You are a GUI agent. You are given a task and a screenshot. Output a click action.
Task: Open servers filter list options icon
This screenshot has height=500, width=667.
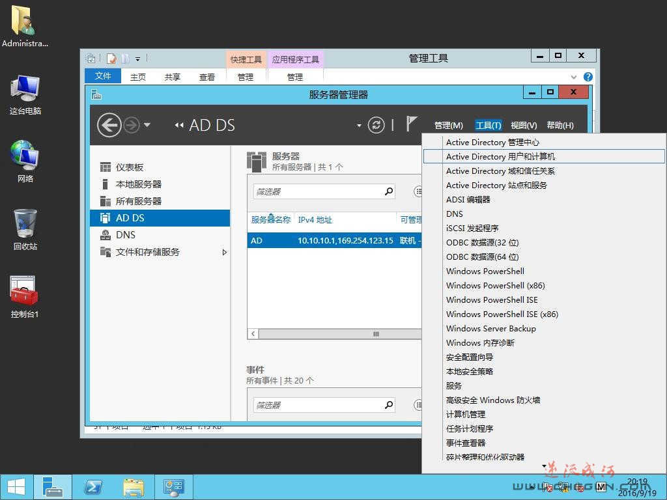click(418, 191)
